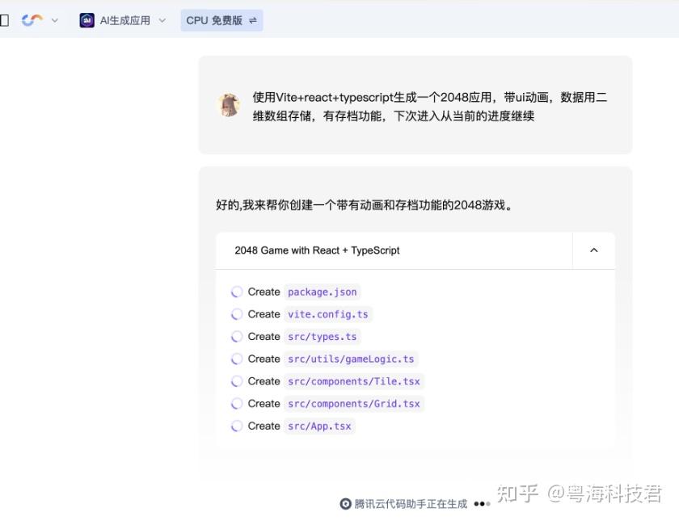Click the src/components/Grid.tsx file name
Image resolution: width=679 pixels, height=521 pixels.
coord(356,403)
